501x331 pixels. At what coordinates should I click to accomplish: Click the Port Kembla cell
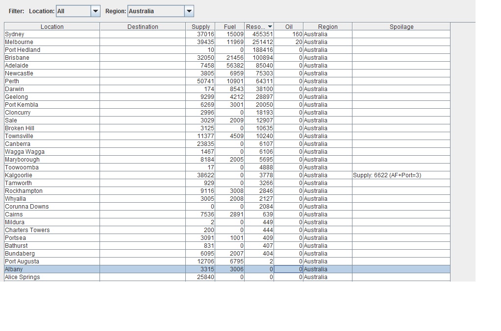pyautogui.click(x=52, y=105)
